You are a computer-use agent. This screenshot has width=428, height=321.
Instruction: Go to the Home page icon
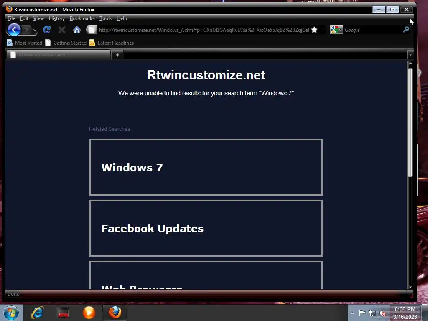pyautogui.click(x=77, y=30)
